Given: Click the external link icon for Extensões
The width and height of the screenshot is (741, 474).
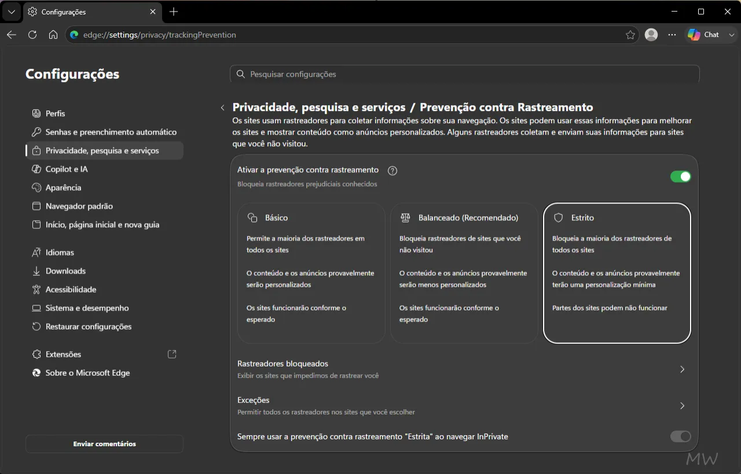Looking at the screenshot, I should (x=172, y=354).
